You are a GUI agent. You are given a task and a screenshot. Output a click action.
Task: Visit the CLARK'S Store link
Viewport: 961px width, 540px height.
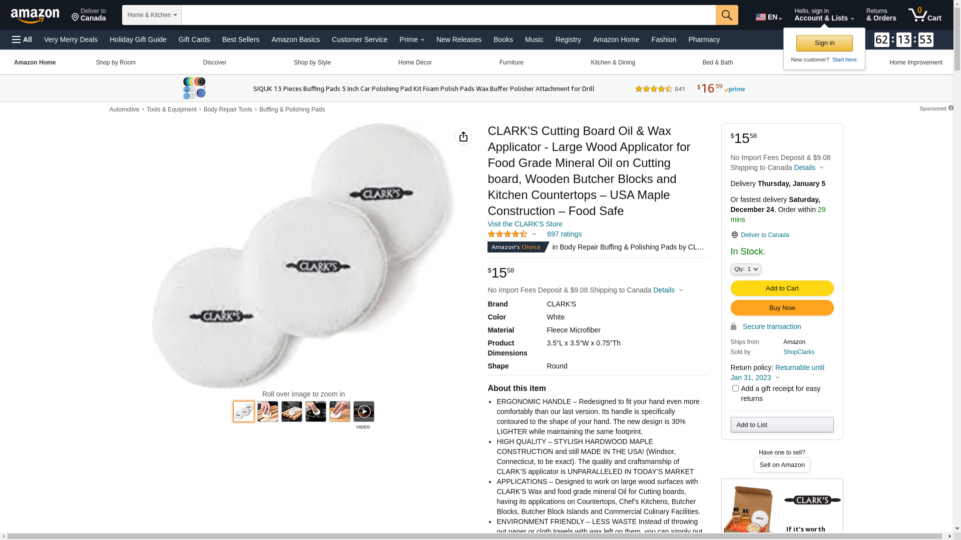pyautogui.click(x=525, y=224)
